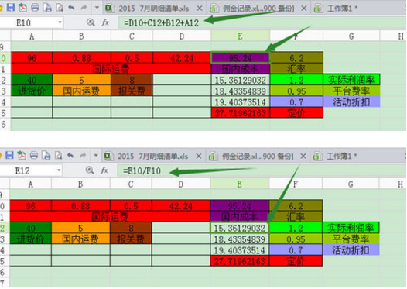The image size is (407, 289).
Task: Click the Undo arrow in upper screenshot toolbar
Action: click(71, 8)
